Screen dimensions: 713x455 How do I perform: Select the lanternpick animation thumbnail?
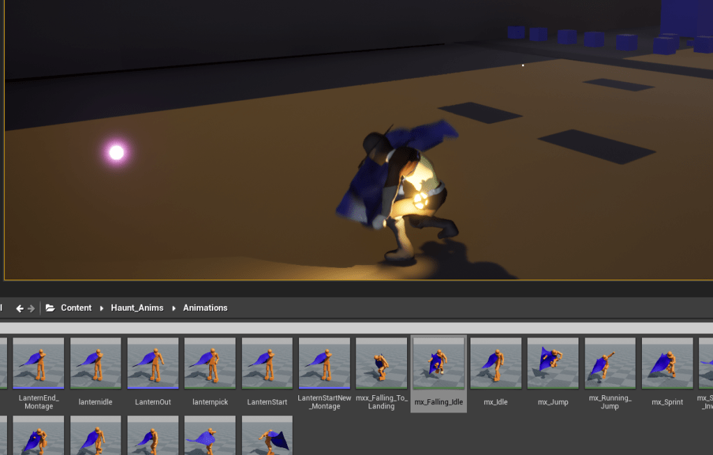pos(210,363)
